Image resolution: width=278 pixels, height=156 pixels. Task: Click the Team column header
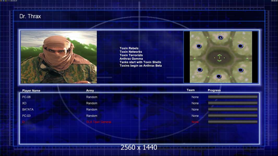191,90
